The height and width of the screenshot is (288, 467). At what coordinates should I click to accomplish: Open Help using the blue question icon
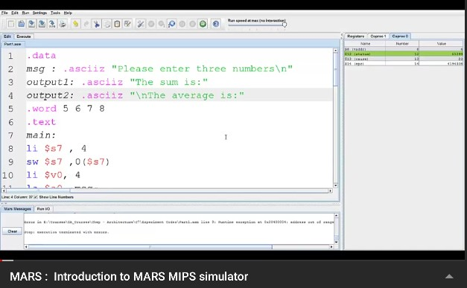tap(216, 24)
